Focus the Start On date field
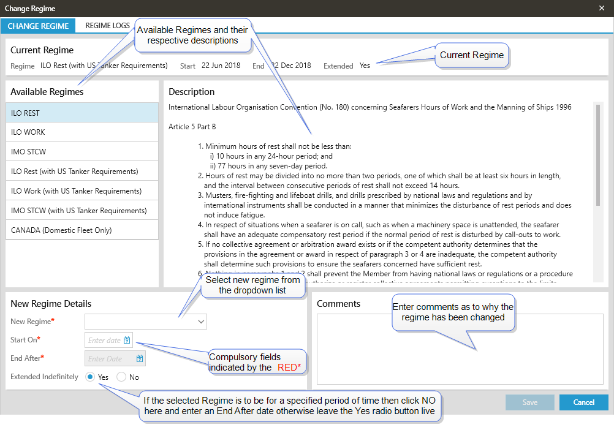614x430 pixels. click(104, 340)
